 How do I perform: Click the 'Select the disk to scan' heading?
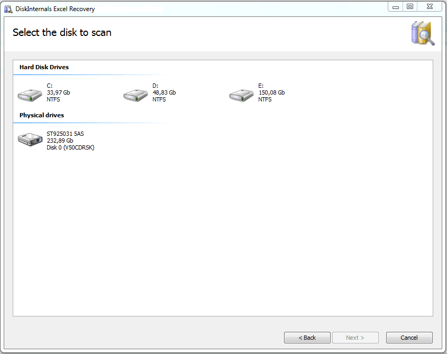pos(62,32)
